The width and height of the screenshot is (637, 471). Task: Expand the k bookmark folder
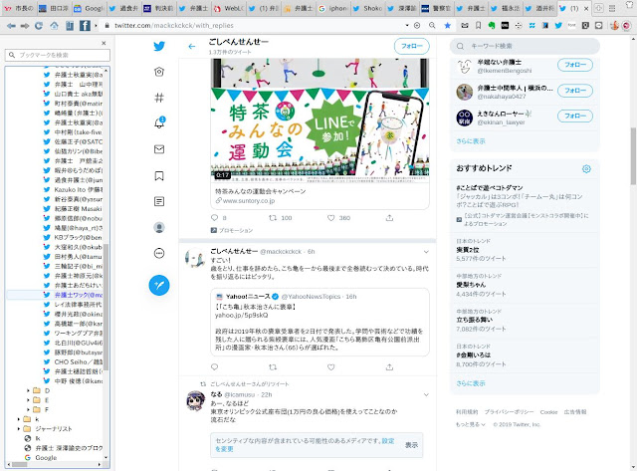(x=18, y=419)
